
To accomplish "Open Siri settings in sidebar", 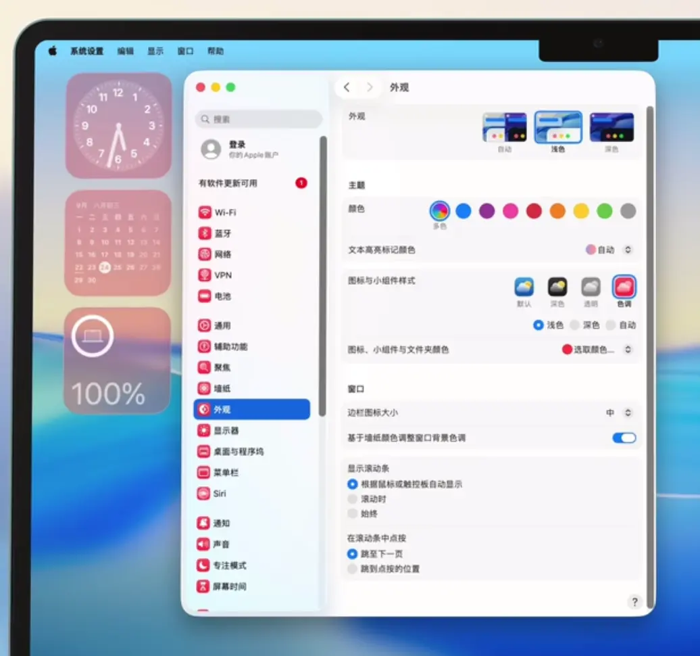I will click(220, 494).
